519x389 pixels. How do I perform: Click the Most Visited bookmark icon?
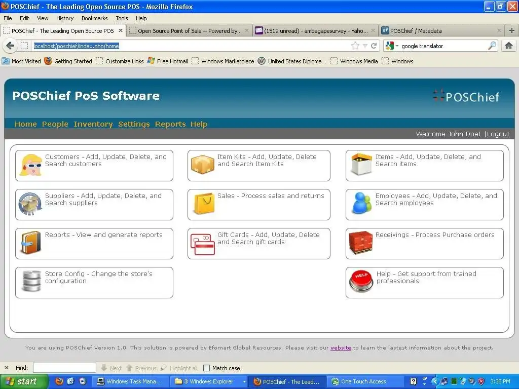(6, 61)
